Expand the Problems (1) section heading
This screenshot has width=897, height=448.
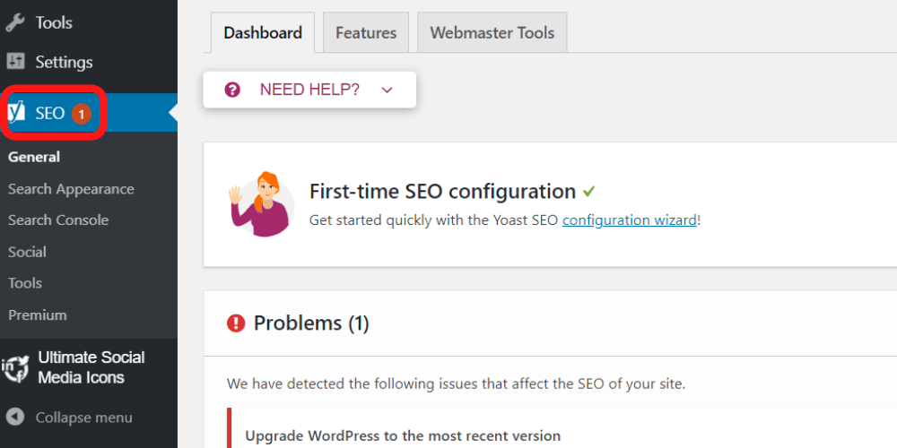pos(311,323)
